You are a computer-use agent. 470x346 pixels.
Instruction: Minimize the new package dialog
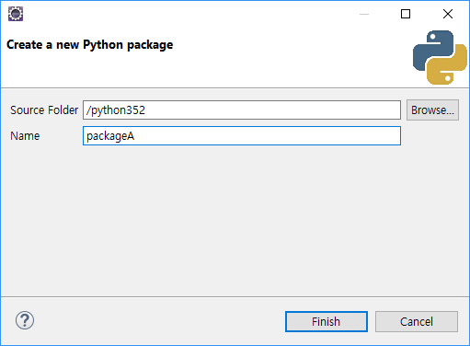coord(364,14)
